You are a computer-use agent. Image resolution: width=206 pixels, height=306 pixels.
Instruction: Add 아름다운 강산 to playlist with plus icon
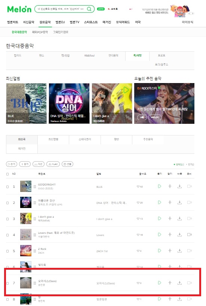coord(170,202)
